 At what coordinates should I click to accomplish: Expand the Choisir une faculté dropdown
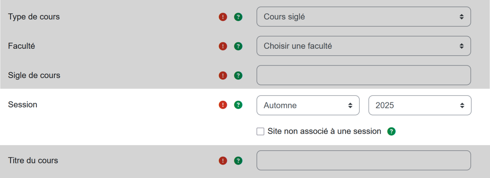coord(363,46)
